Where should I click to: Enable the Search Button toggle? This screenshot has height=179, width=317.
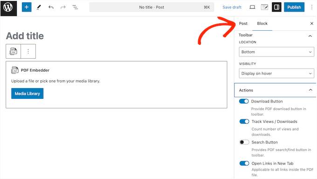coord(244,142)
